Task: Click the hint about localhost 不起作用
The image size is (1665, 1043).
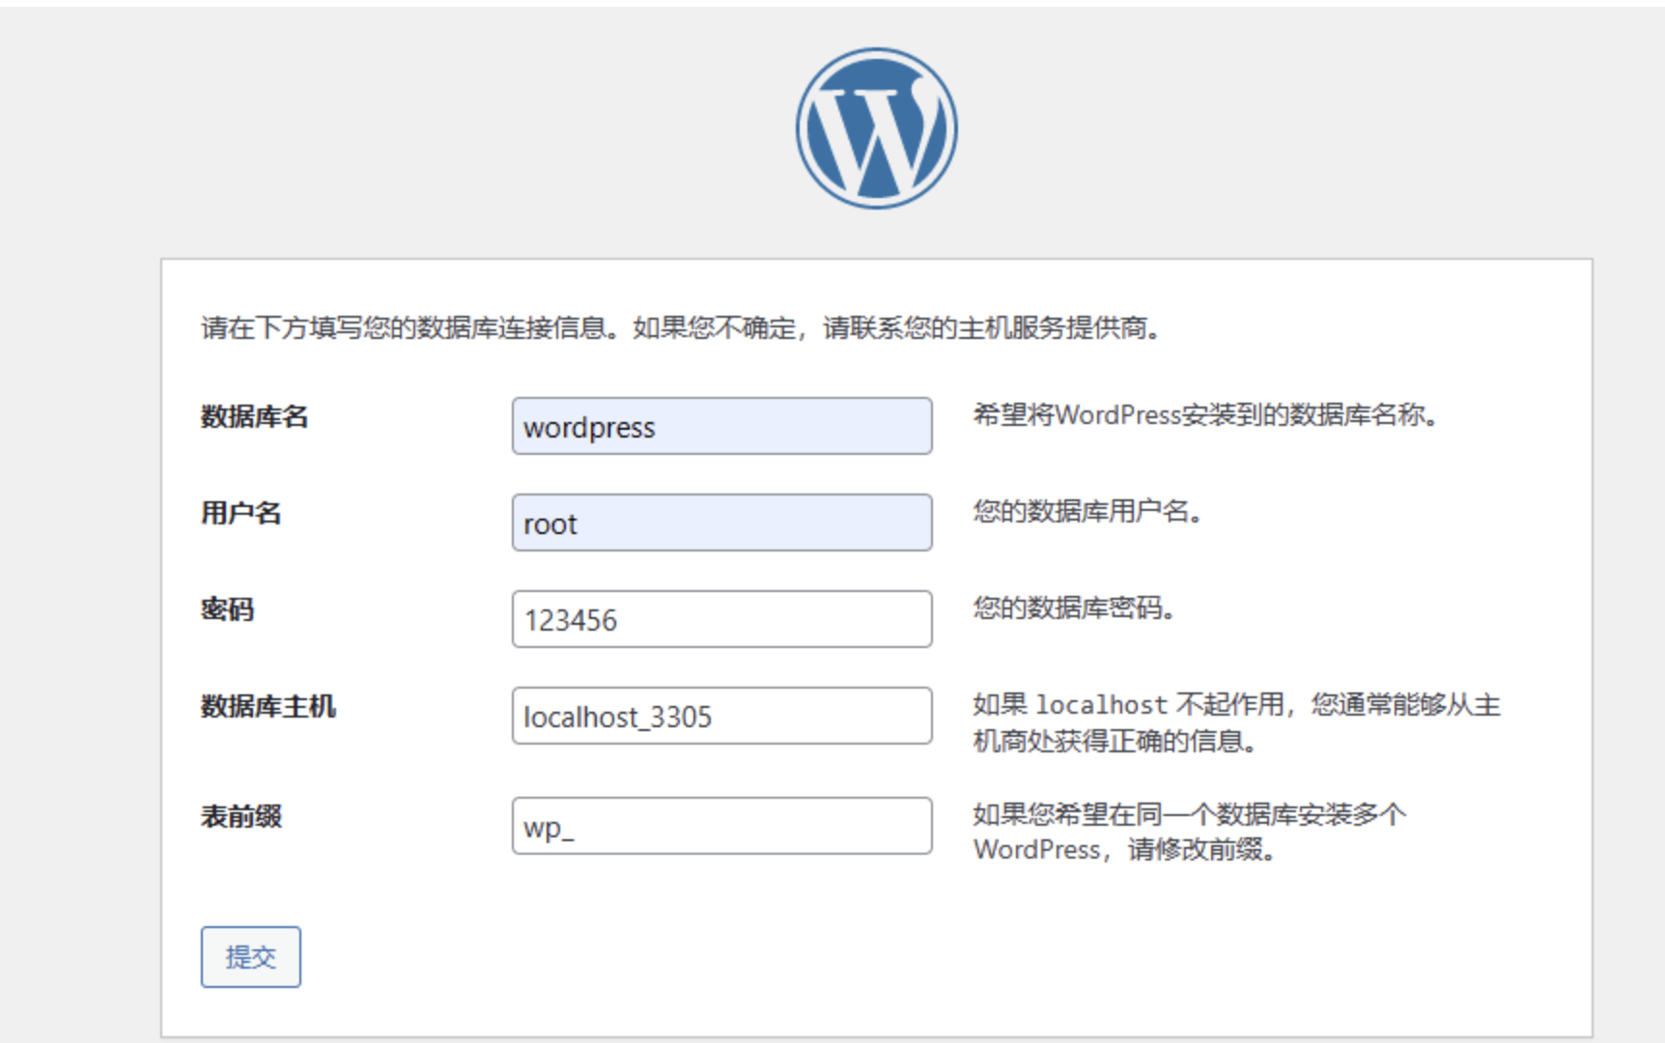Action: click(x=1236, y=722)
